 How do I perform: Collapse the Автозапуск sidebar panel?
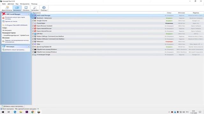(x=29, y=47)
